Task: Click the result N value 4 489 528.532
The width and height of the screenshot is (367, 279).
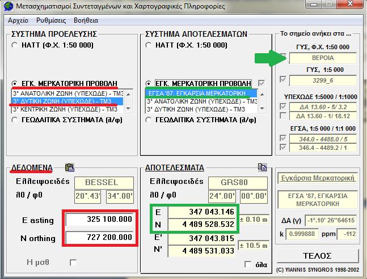Action: pos(201,224)
